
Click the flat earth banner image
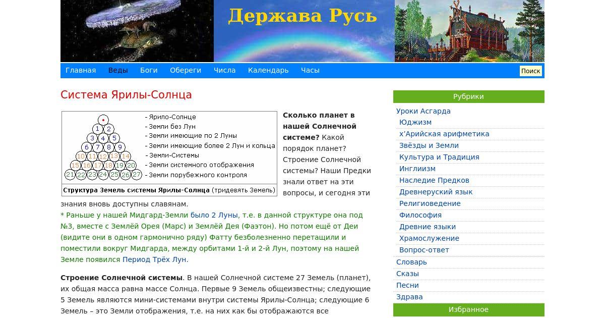[137, 31]
